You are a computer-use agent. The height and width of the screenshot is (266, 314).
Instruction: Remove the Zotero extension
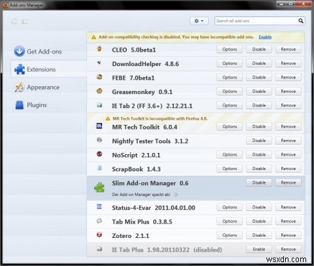point(288,235)
